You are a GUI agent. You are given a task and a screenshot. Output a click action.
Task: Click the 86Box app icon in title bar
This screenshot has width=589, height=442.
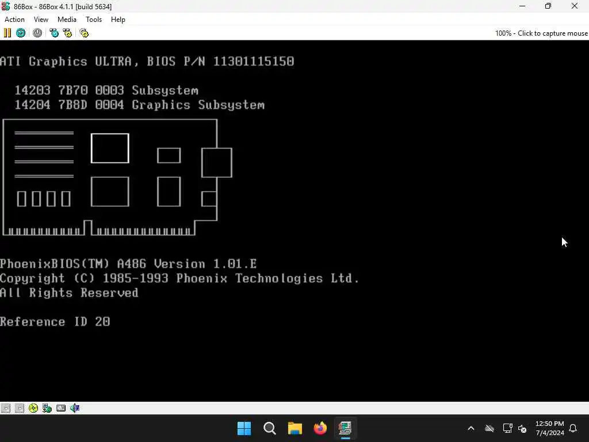coord(6,6)
